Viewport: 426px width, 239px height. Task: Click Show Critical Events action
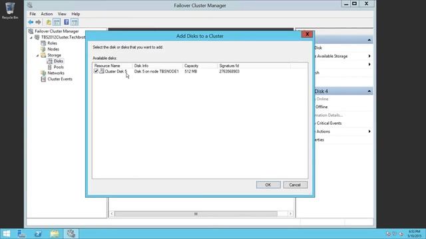pos(329,123)
